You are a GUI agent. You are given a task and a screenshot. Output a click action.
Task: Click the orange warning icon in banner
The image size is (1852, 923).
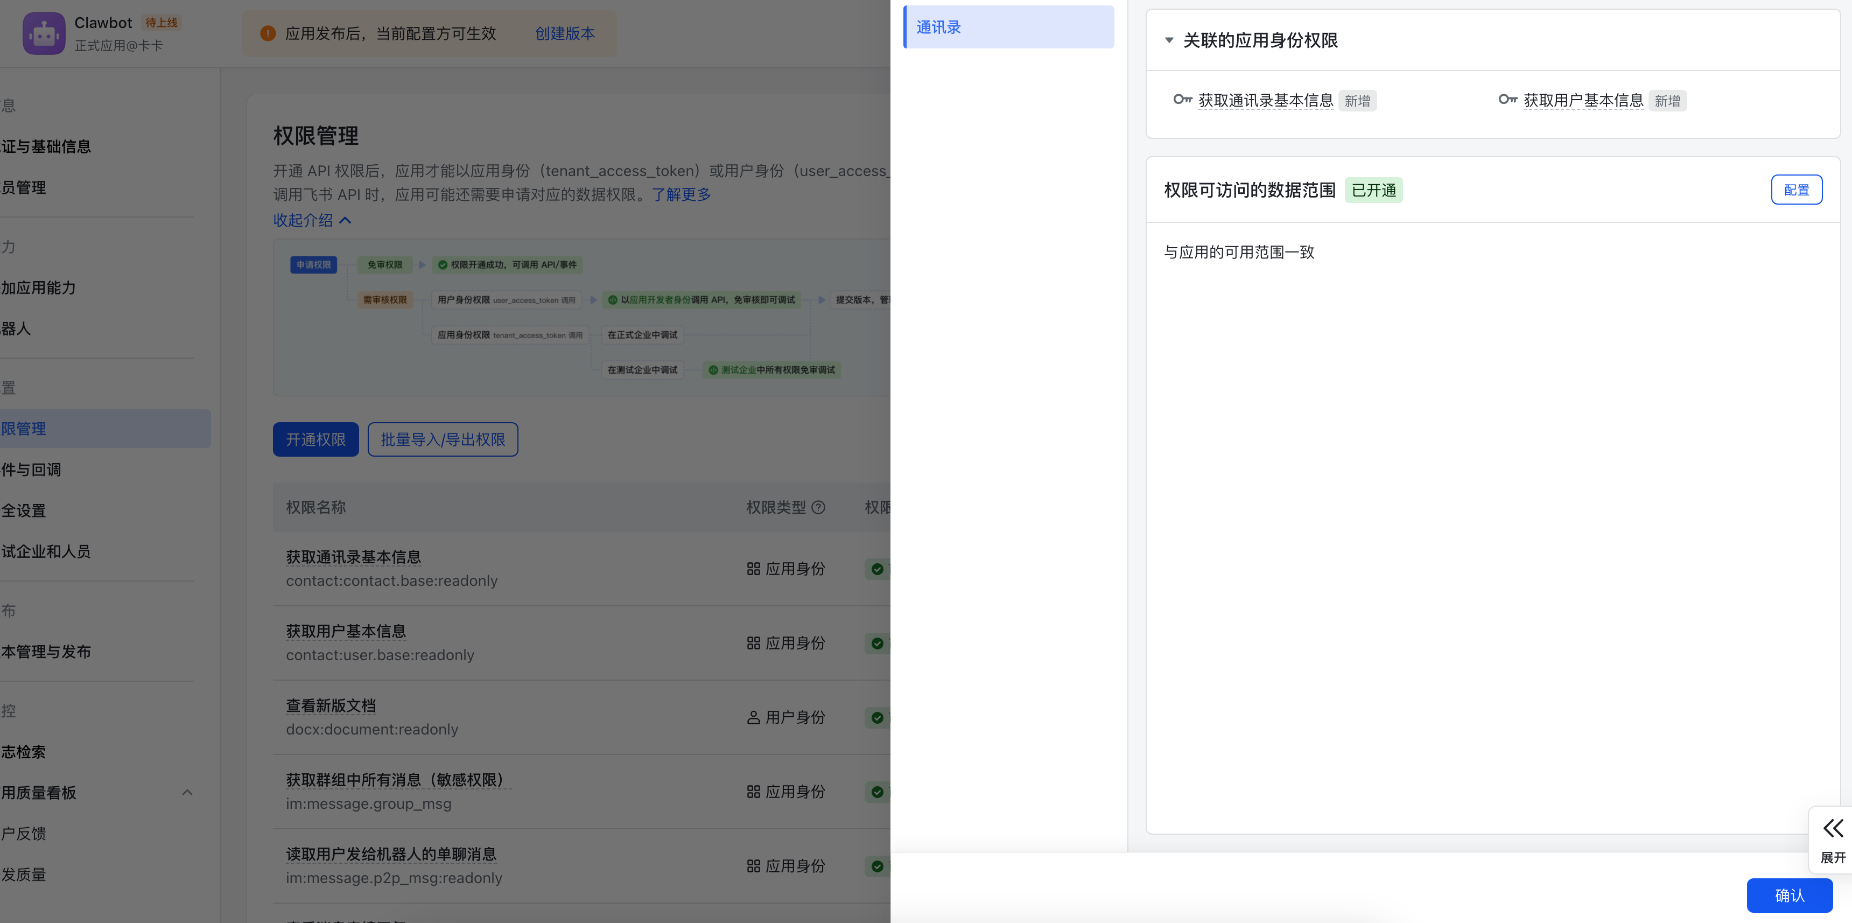click(268, 33)
